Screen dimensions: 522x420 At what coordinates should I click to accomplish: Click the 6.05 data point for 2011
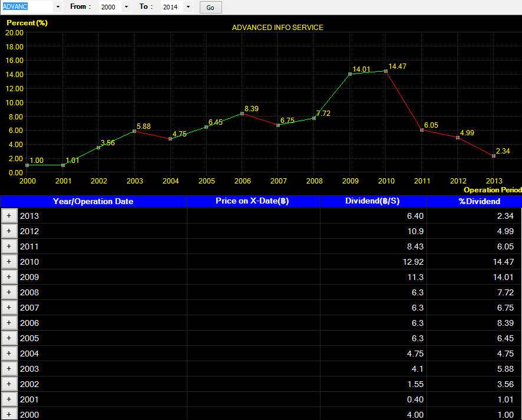(422, 130)
